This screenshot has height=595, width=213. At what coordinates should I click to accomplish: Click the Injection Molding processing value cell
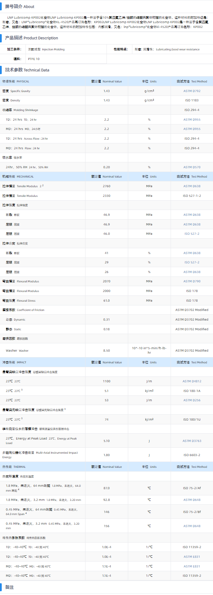(46, 49)
